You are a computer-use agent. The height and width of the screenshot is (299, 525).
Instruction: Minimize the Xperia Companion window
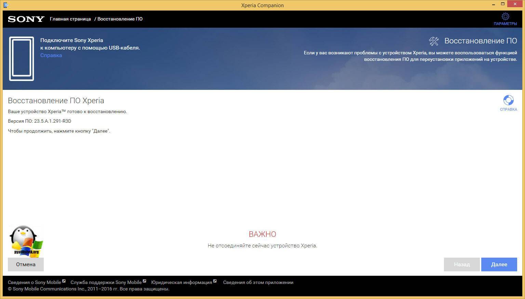coord(494,4)
